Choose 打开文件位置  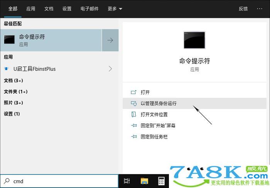[x=194, y=114]
